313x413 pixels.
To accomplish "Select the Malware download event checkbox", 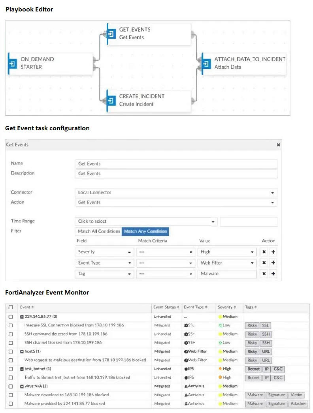I will coord(11,395).
